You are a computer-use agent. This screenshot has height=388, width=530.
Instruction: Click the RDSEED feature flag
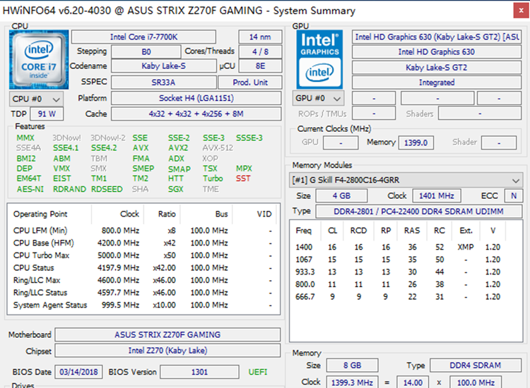107,189
